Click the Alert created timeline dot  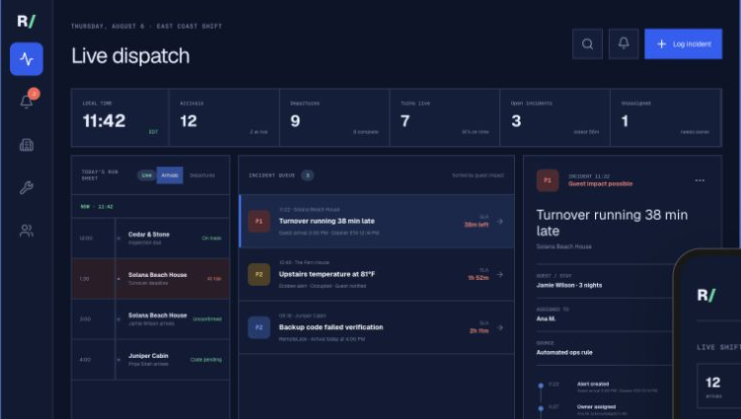coord(541,385)
